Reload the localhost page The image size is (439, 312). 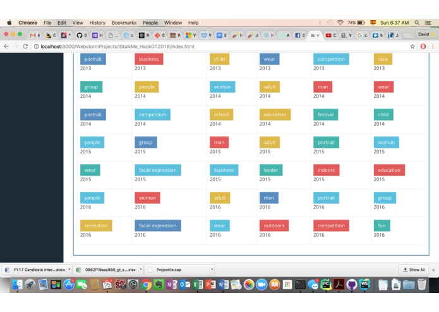[x=25, y=47]
